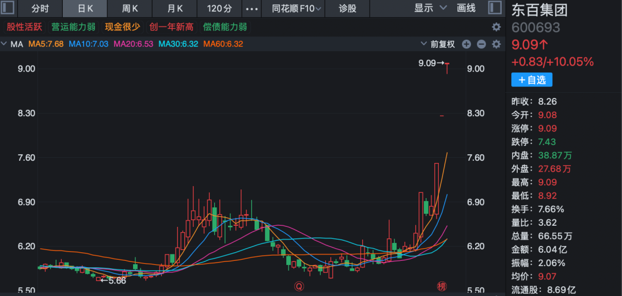Switch to the 分时 tab
The image size is (622, 296).
point(40,9)
